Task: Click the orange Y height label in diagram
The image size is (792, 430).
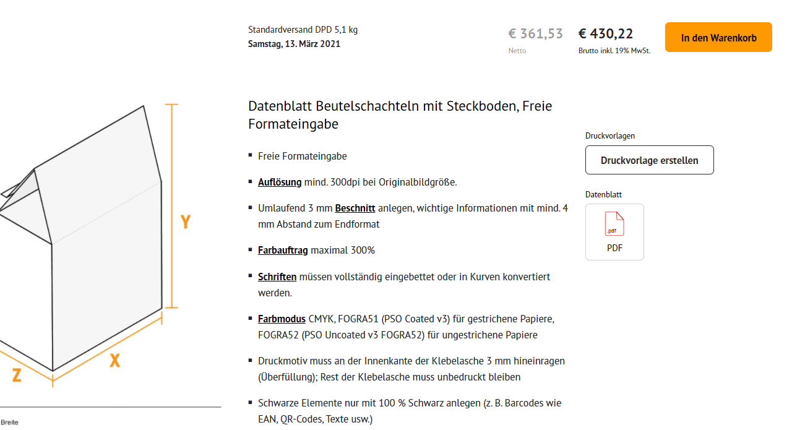Action: (185, 221)
